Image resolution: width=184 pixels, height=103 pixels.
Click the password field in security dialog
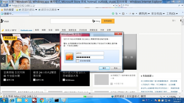(x=90, y=57)
